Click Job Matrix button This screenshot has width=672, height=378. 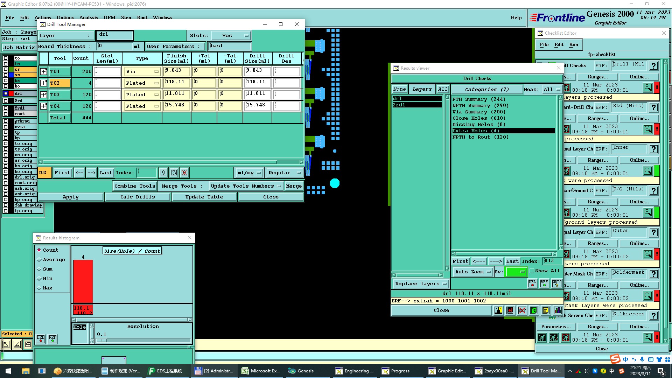[x=19, y=47]
